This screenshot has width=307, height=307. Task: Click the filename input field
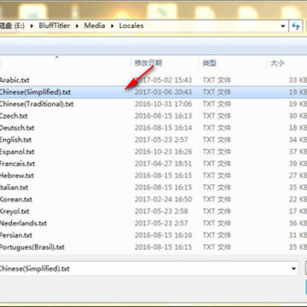[145, 269]
